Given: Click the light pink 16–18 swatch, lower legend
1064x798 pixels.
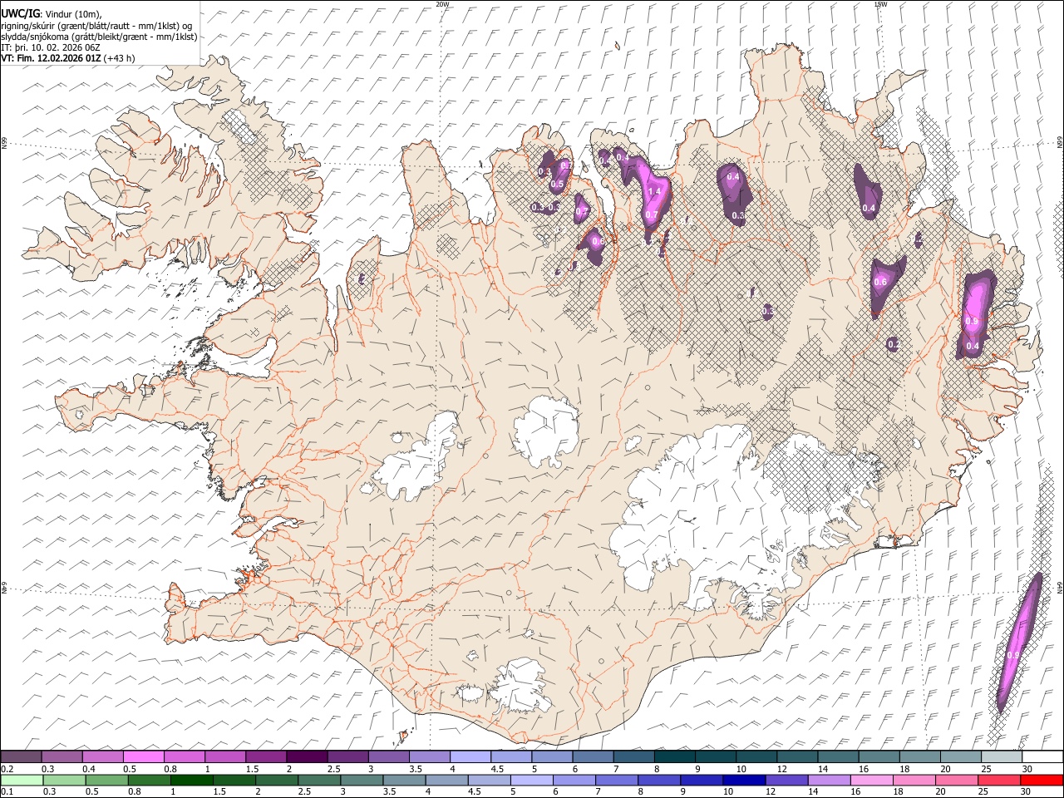Looking at the screenshot, I should pos(872,781).
